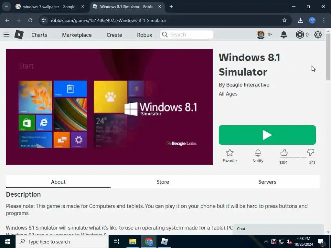The image size is (331, 248).
Task: Click the All Ages rating text
Action: coord(228,94)
